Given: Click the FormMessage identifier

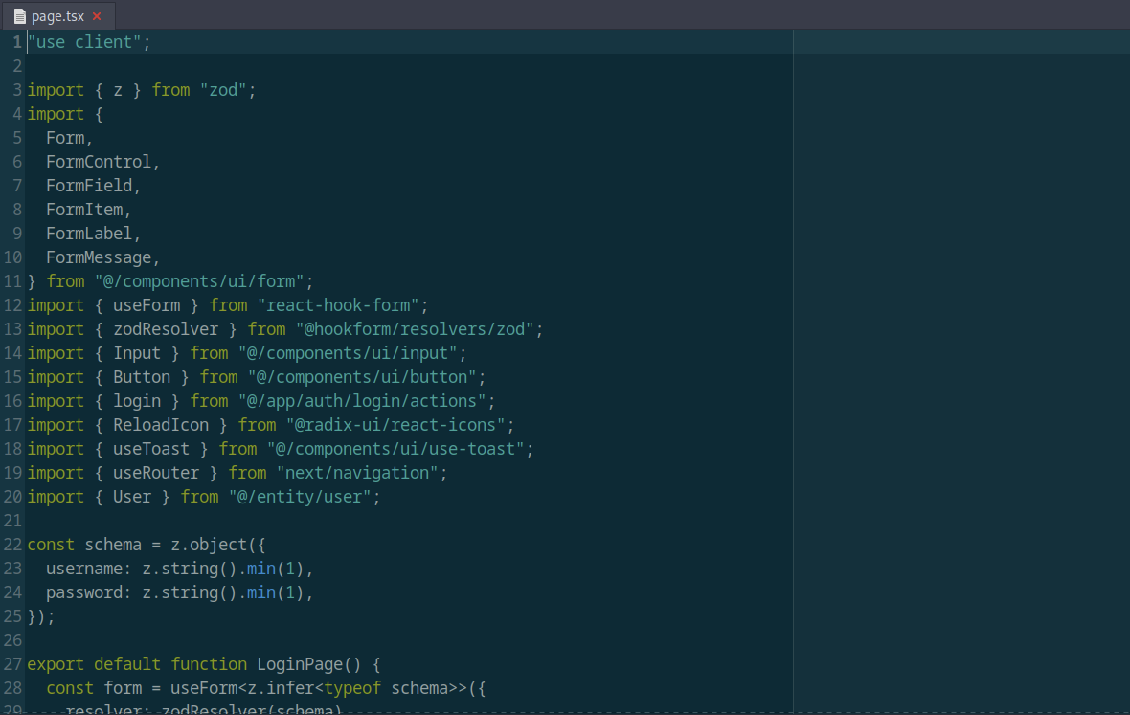Looking at the screenshot, I should click(99, 257).
